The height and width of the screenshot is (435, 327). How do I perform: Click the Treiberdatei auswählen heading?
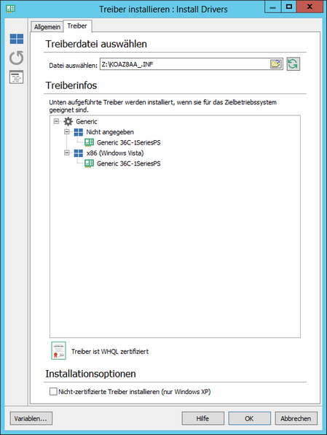click(96, 44)
